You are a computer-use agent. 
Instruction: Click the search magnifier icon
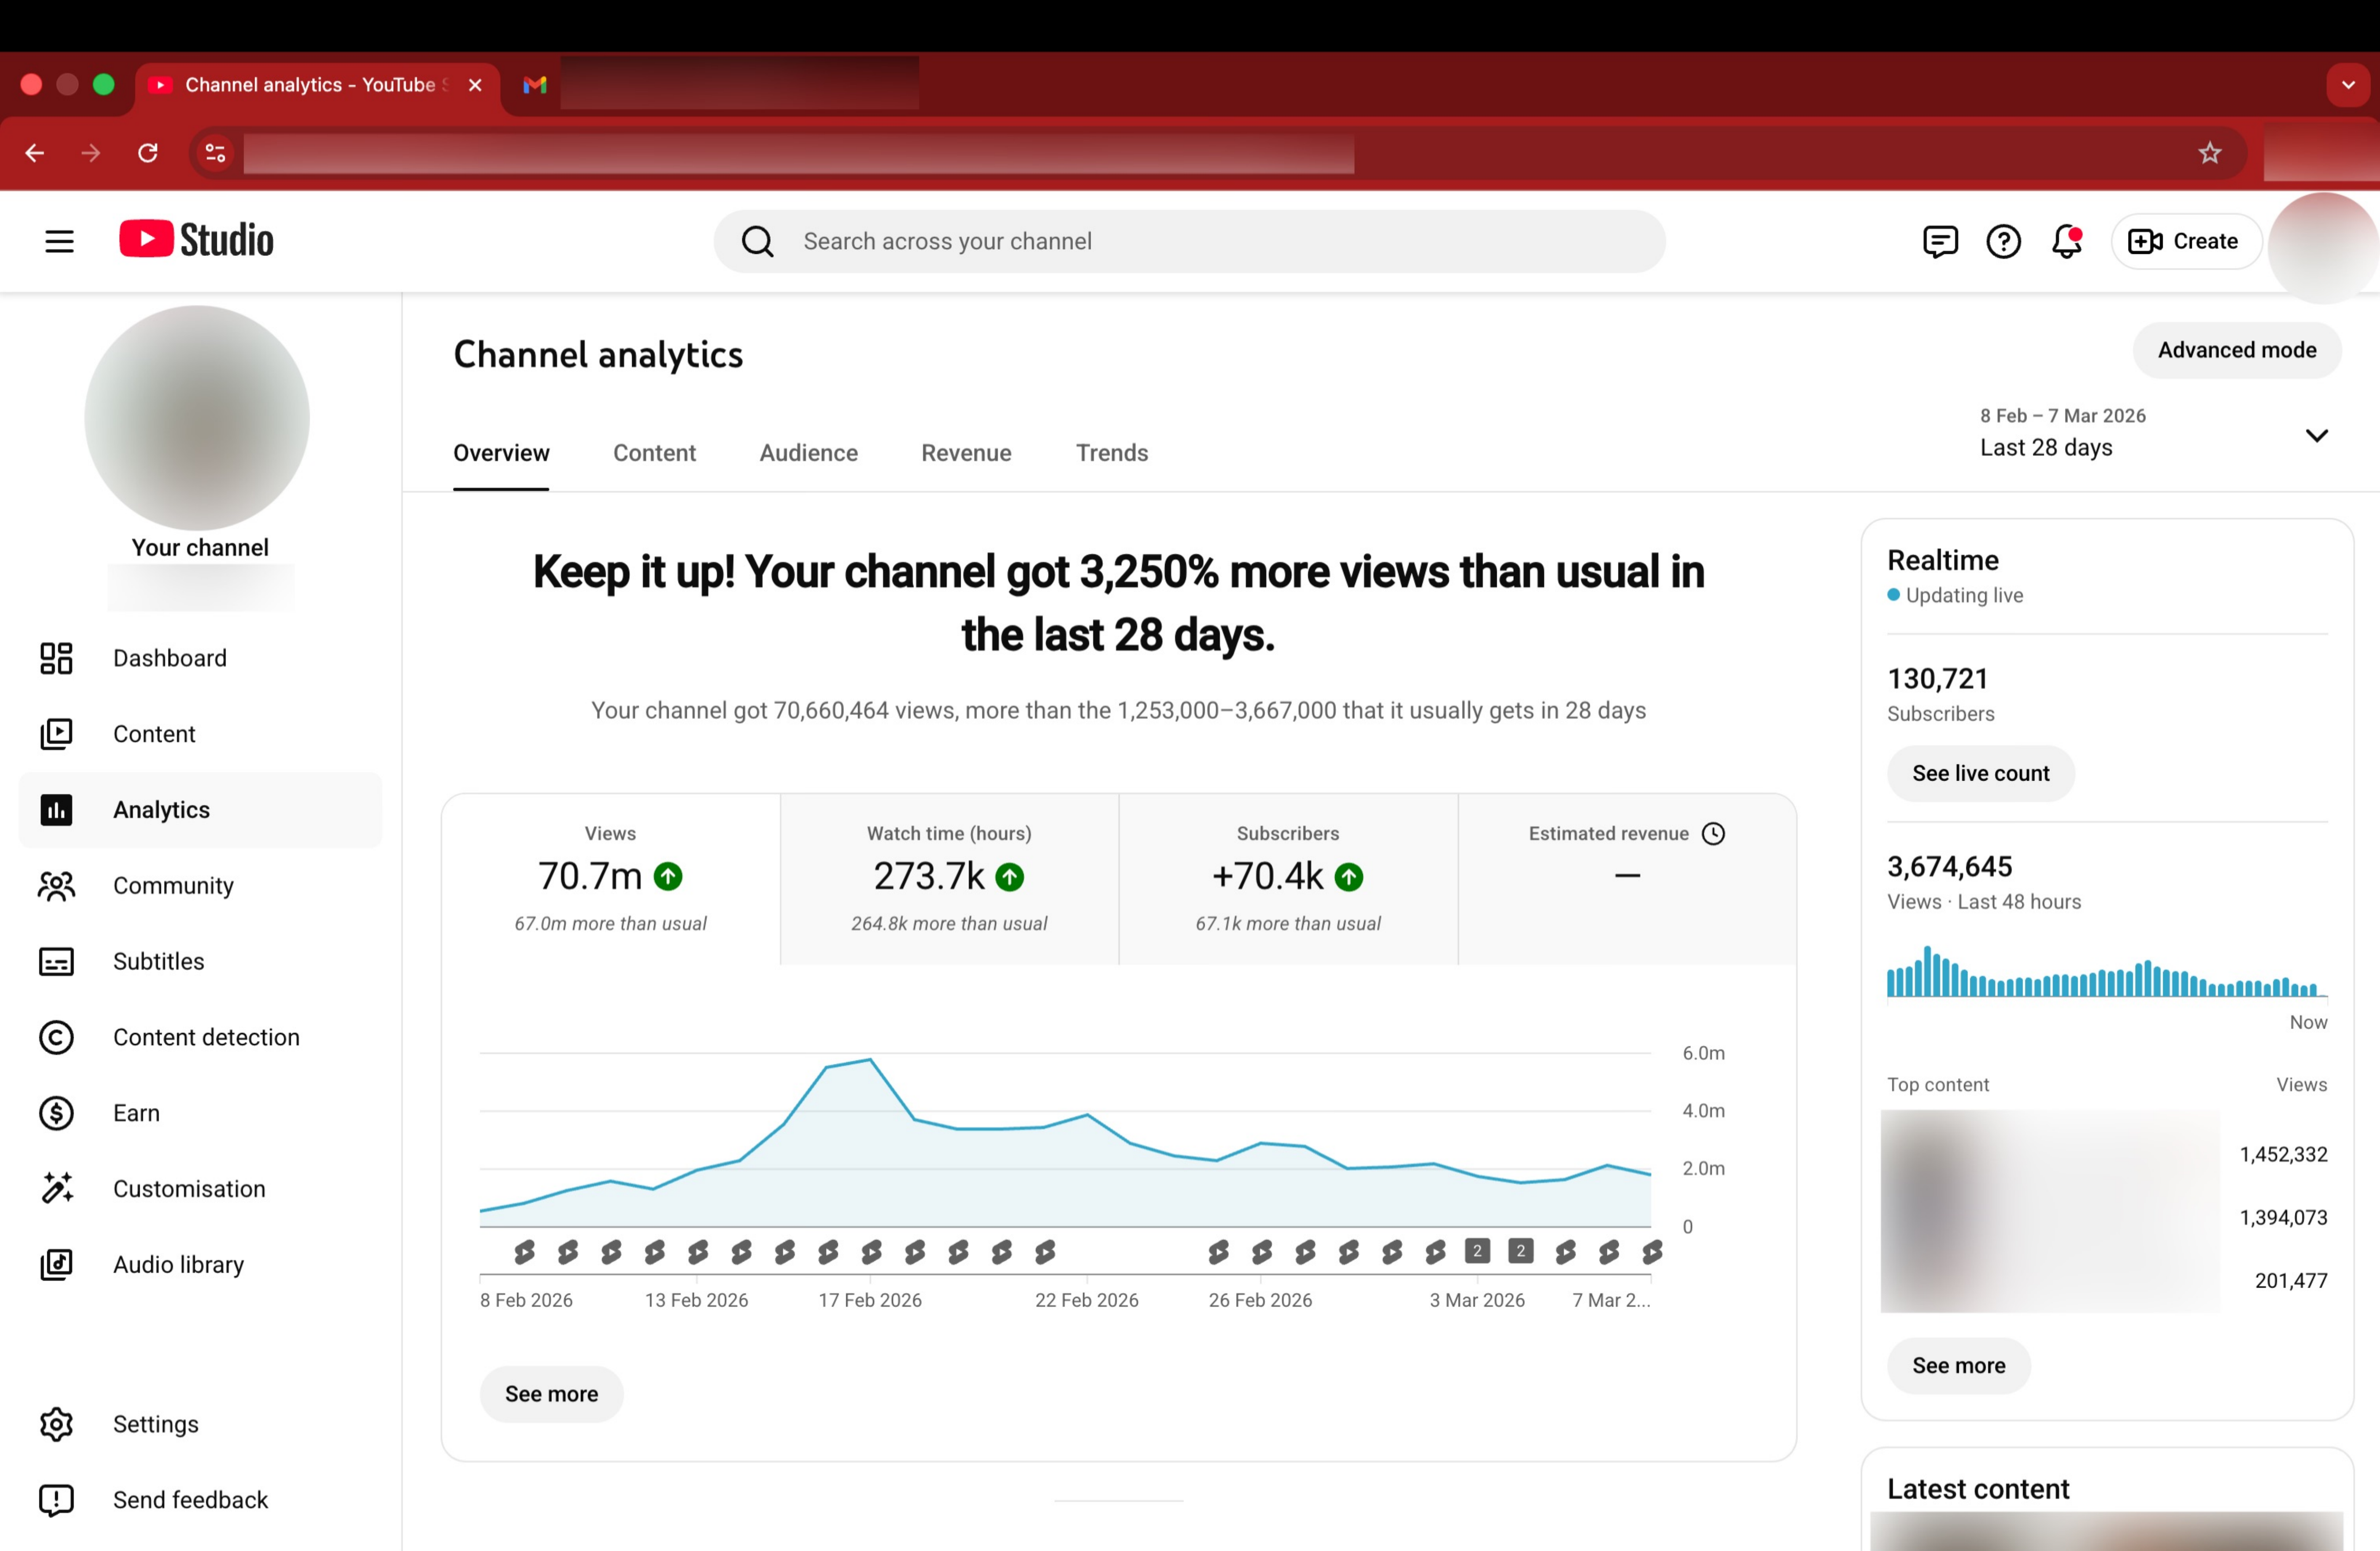[757, 241]
